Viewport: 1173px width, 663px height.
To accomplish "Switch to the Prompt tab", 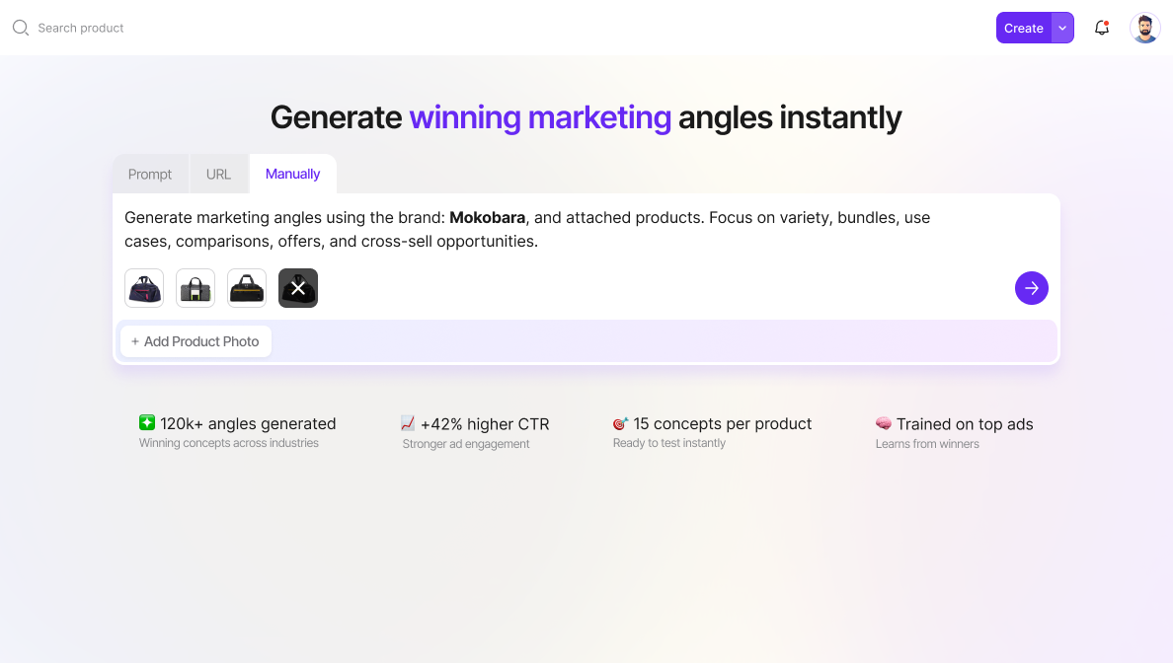I will [x=150, y=175].
